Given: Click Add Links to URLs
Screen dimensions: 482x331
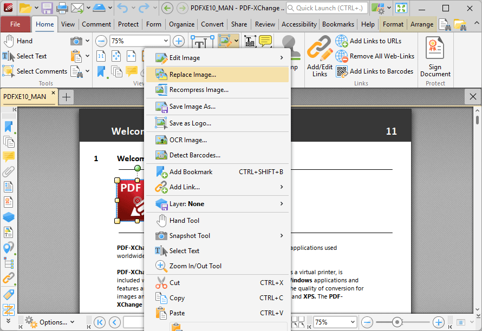Looking at the screenshot, I should point(368,41).
